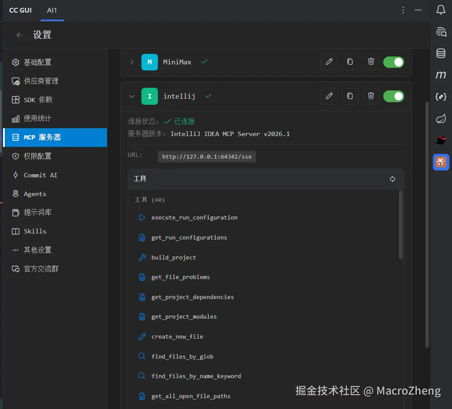The height and width of the screenshot is (409, 452).
Task: Switch to the CC GUI tab
Action: 20,10
